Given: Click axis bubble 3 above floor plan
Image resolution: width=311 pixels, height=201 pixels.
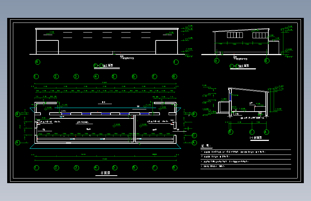Looking at the screenshot, I should click(76, 77).
